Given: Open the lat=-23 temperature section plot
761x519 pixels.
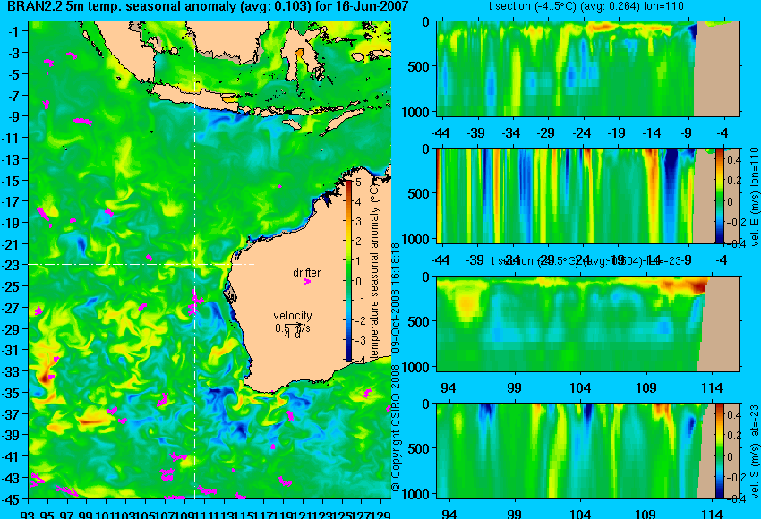Looking at the screenshot, I should pos(588,324).
